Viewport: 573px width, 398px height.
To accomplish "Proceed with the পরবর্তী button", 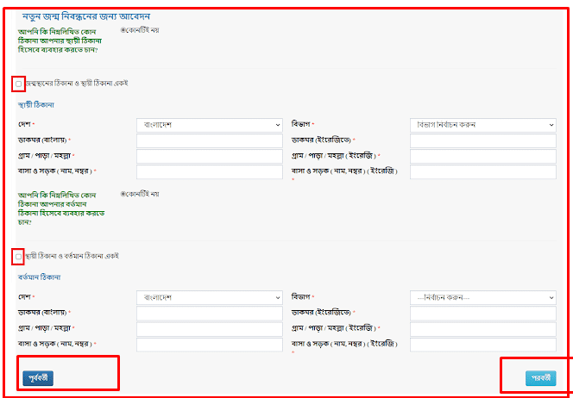I will [x=540, y=377].
